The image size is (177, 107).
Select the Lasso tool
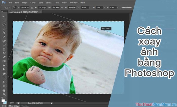click(x=4, y=25)
